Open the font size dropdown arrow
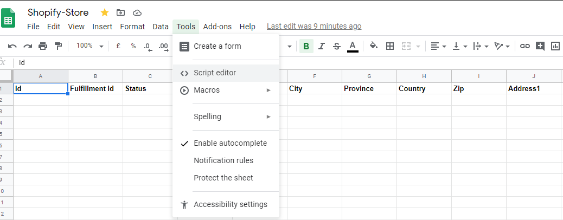This screenshot has height=220, width=563. (290, 46)
